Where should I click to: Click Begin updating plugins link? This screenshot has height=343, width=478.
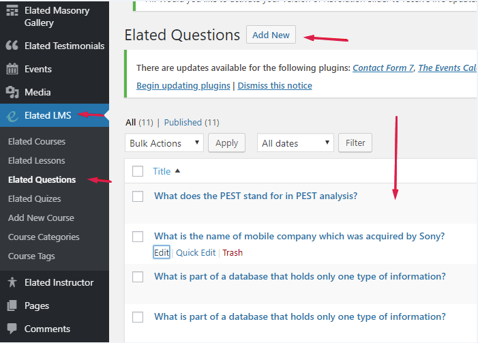point(183,85)
